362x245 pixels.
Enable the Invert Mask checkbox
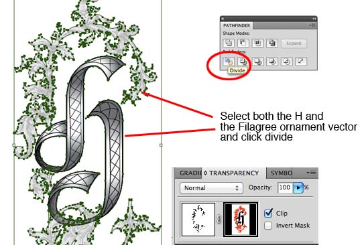[x=268, y=226]
